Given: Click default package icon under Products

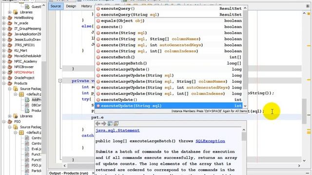Looking at the screenshot, I should [21, 94].
